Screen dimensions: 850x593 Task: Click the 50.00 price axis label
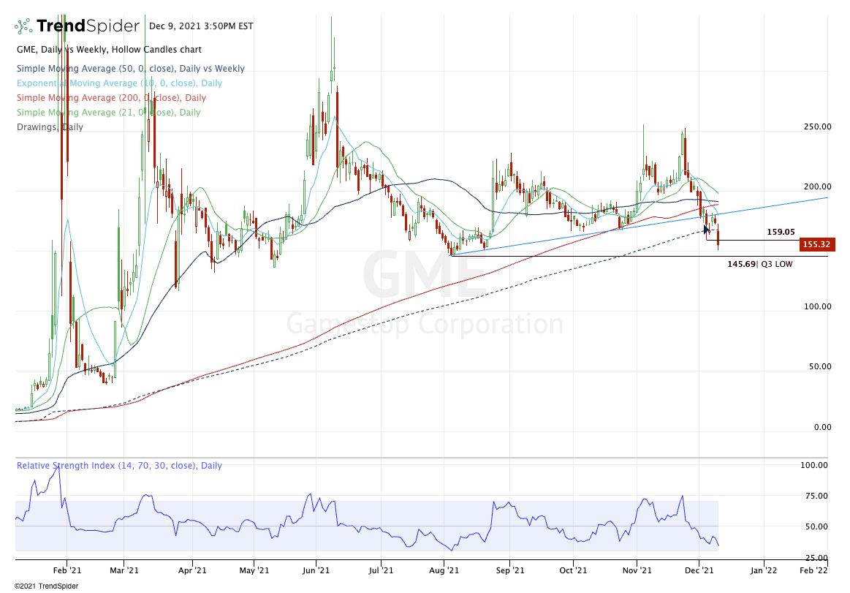click(x=819, y=367)
